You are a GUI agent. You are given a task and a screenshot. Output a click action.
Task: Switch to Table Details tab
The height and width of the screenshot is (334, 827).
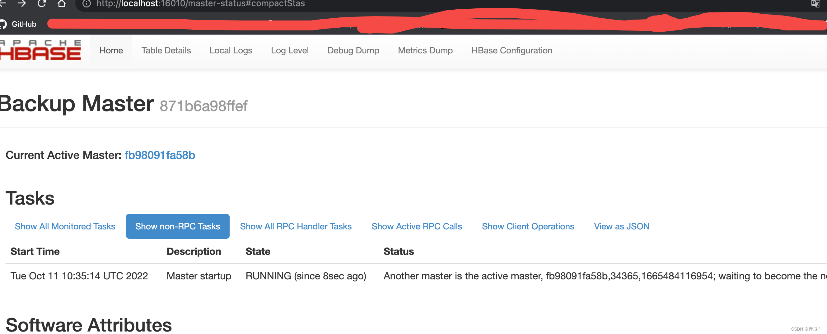pyautogui.click(x=166, y=50)
